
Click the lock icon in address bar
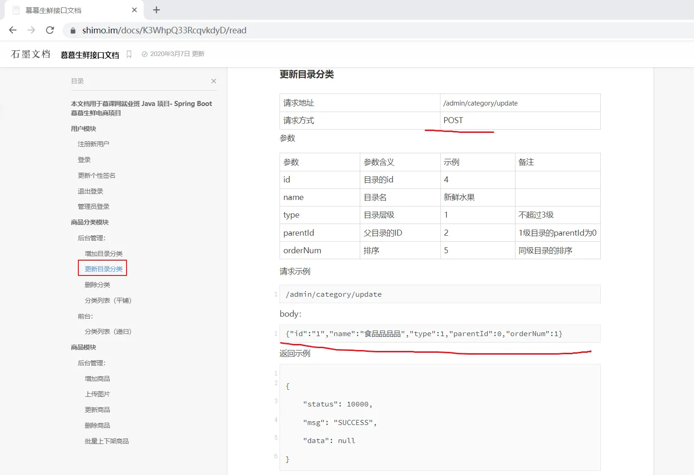[x=73, y=31]
